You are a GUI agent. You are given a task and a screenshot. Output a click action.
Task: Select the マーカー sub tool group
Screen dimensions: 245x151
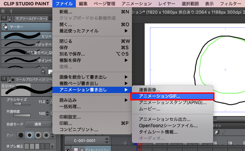coord(26,27)
